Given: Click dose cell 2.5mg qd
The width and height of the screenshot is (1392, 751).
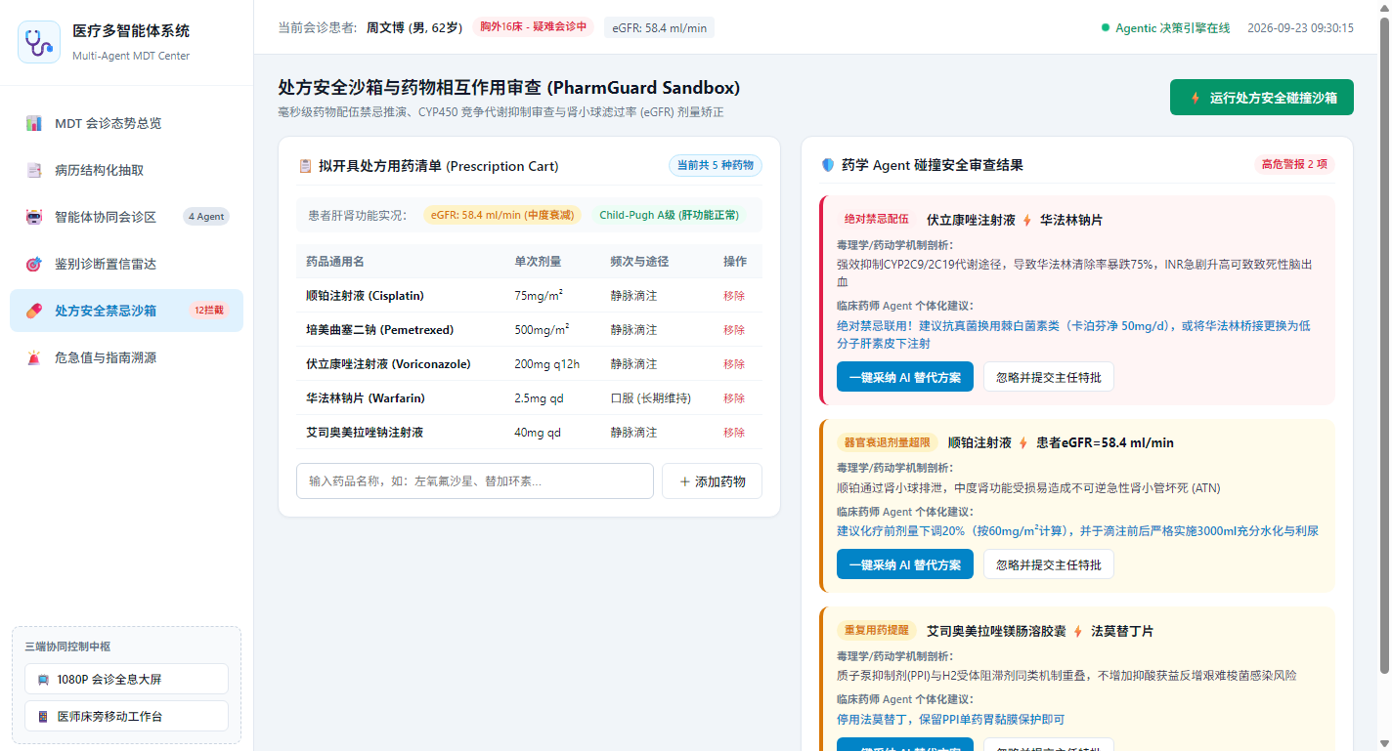Looking at the screenshot, I should point(540,398).
